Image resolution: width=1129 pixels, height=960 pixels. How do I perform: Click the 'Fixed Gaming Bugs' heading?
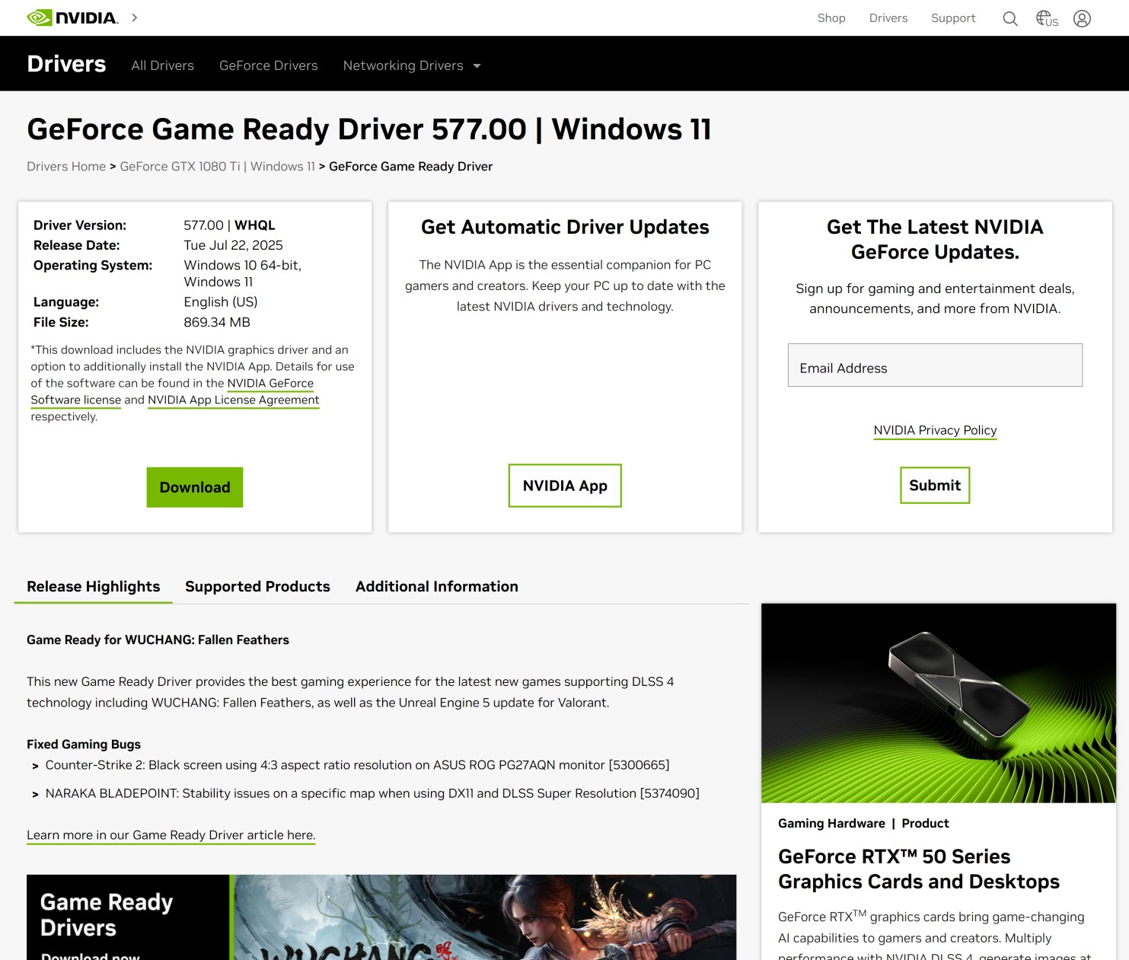pos(84,745)
